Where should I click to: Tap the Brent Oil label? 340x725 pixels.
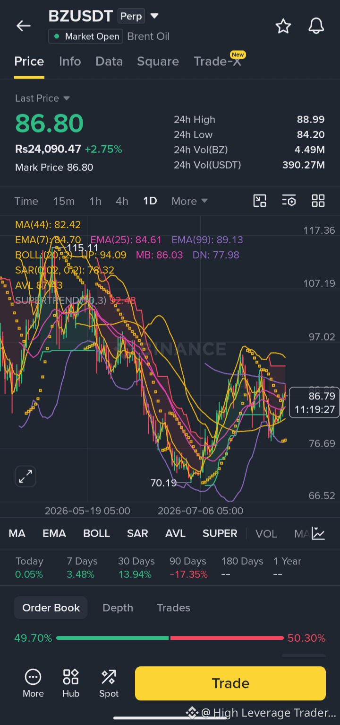[x=148, y=36]
